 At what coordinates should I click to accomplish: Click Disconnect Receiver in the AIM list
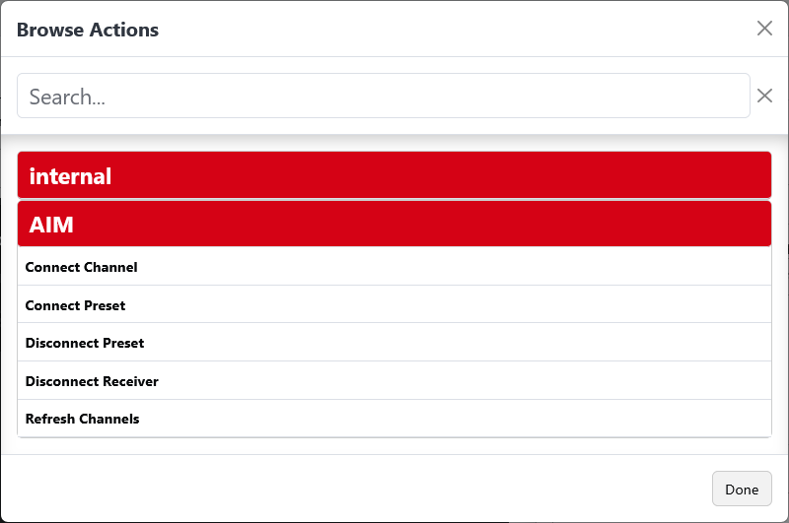(92, 381)
